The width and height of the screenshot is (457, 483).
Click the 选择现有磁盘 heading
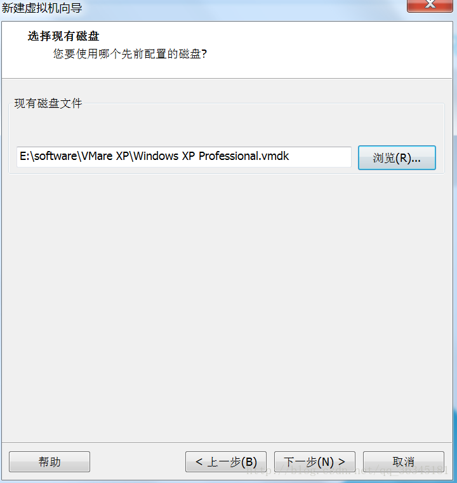pyautogui.click(x=63, y=36)
